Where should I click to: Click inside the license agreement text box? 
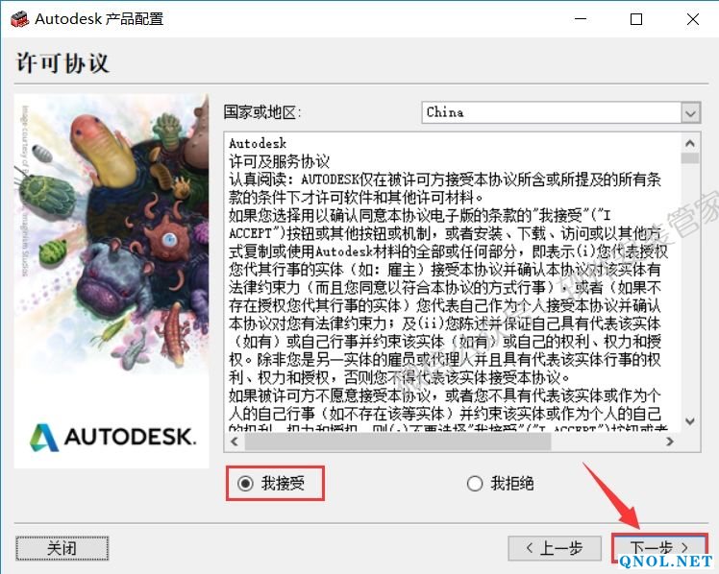click(x=452, y=278)
